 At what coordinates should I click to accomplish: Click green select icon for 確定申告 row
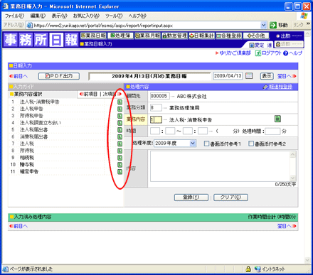[x=120, y=172]
